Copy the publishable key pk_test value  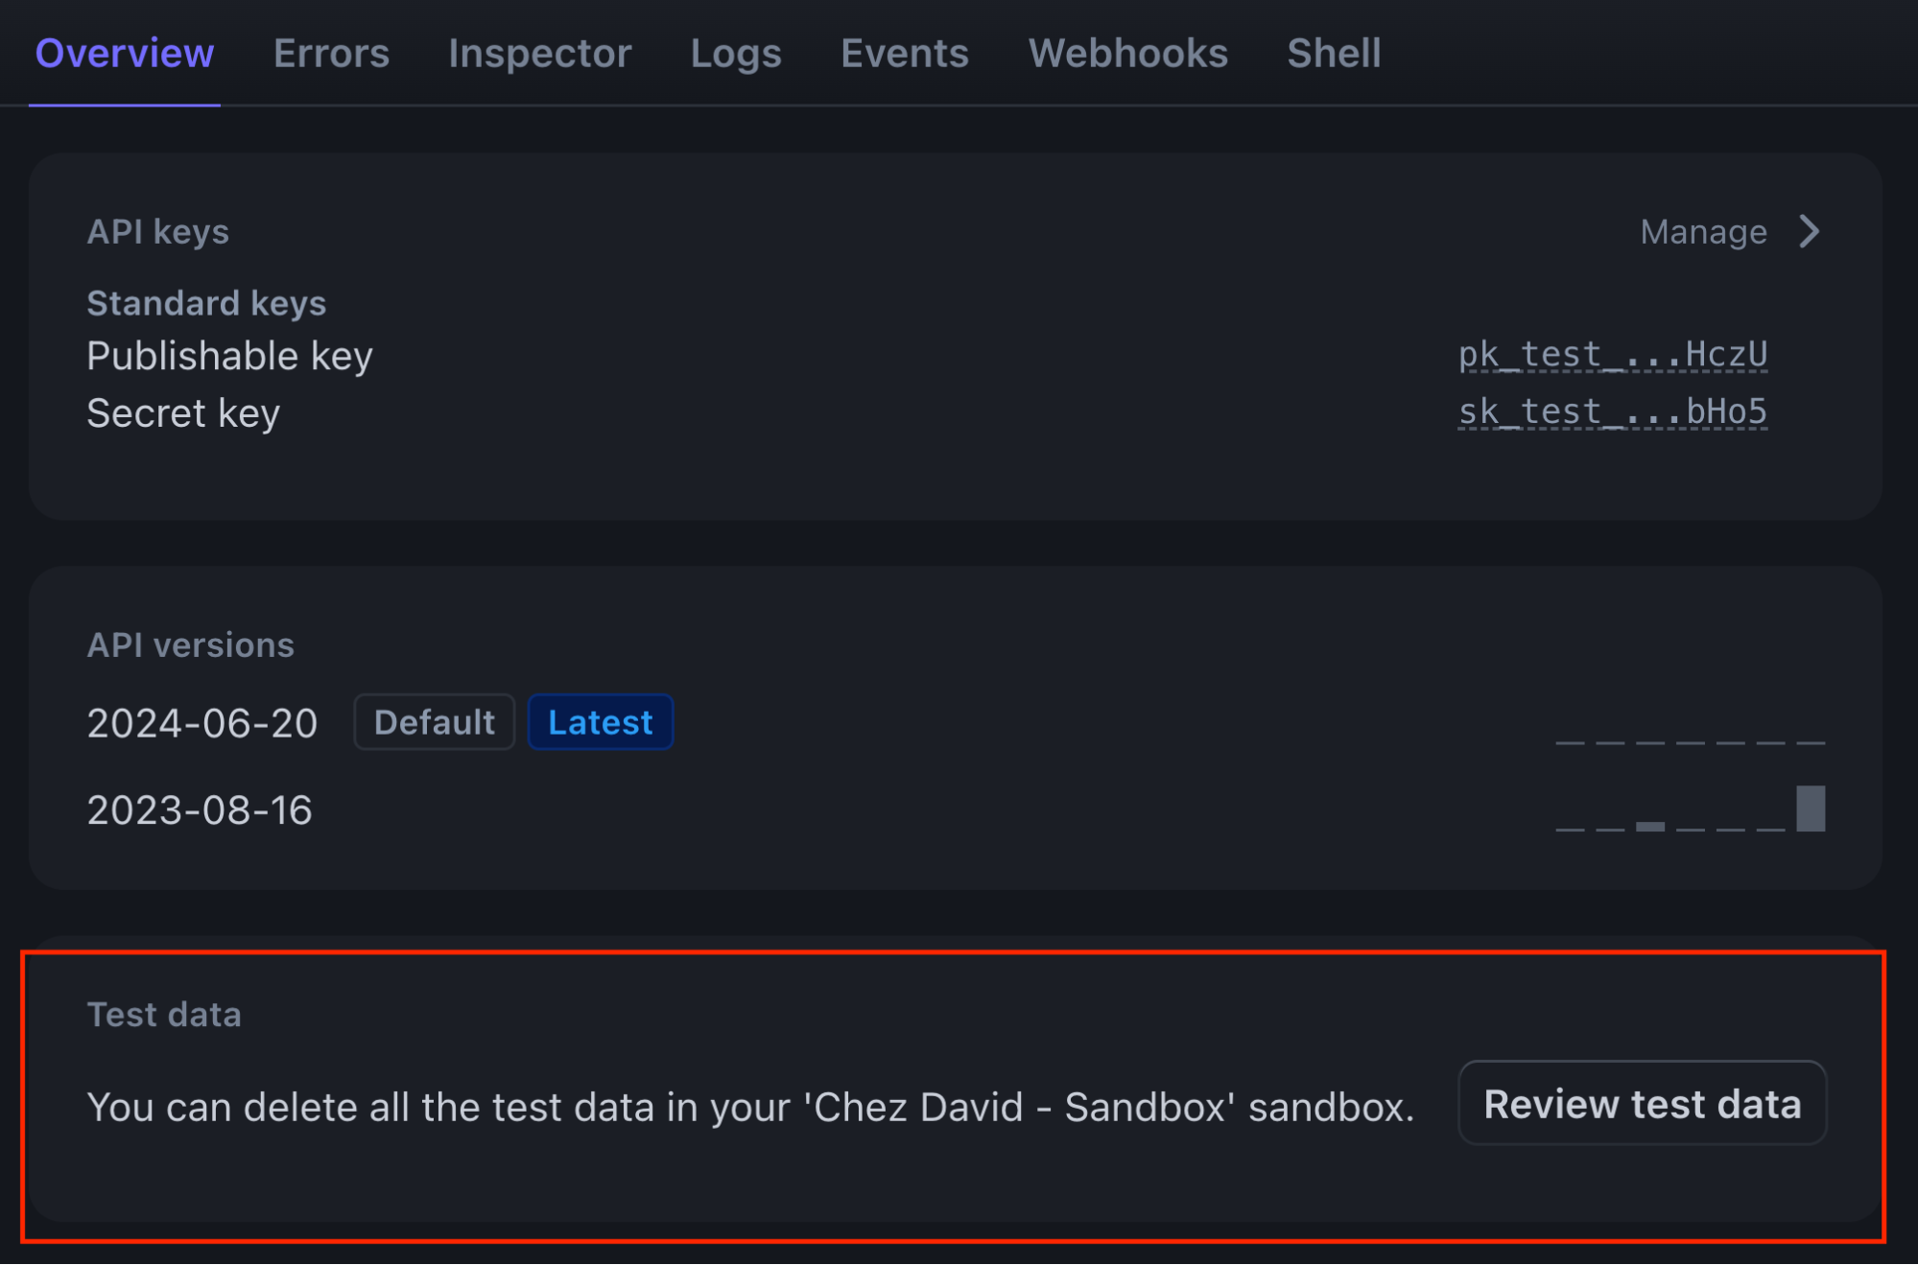point(1612,355)
